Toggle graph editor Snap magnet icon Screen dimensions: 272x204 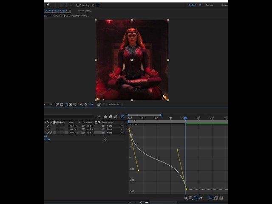pyautogui.click(x=201, y=198)
